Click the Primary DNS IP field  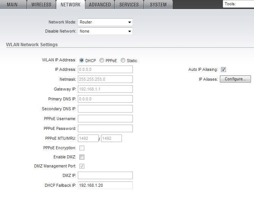105,99
